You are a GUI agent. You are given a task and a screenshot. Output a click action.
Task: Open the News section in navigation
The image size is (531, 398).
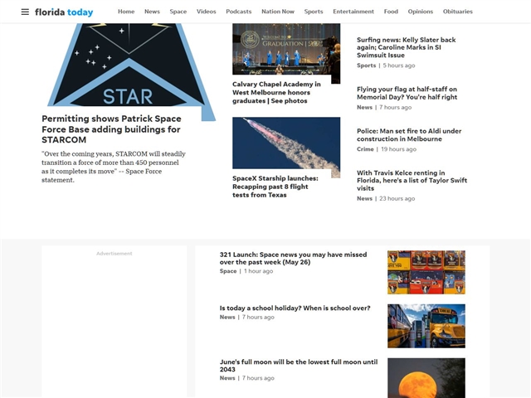pos(152,12)
